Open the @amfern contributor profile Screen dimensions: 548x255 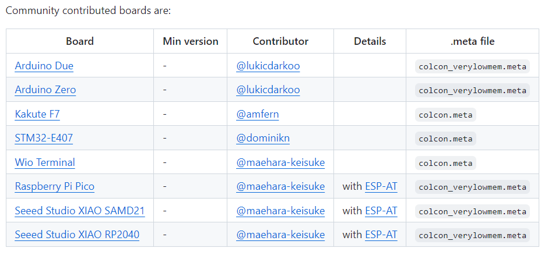tap(257, 114)
